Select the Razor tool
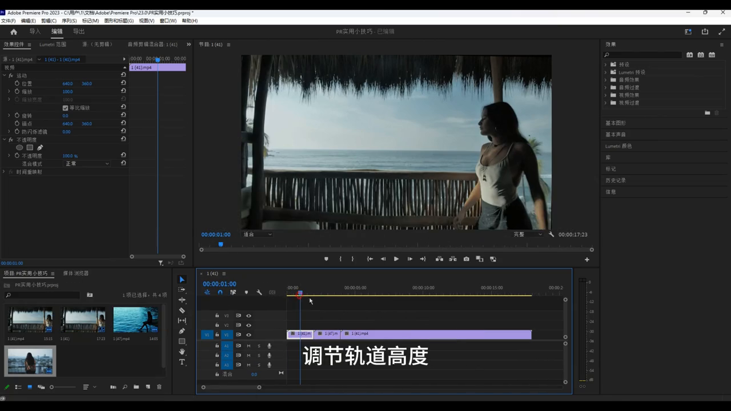 tap(182, 311)
